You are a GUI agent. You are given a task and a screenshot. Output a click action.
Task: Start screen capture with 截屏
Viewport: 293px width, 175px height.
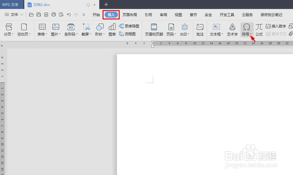tap(86, 30)
